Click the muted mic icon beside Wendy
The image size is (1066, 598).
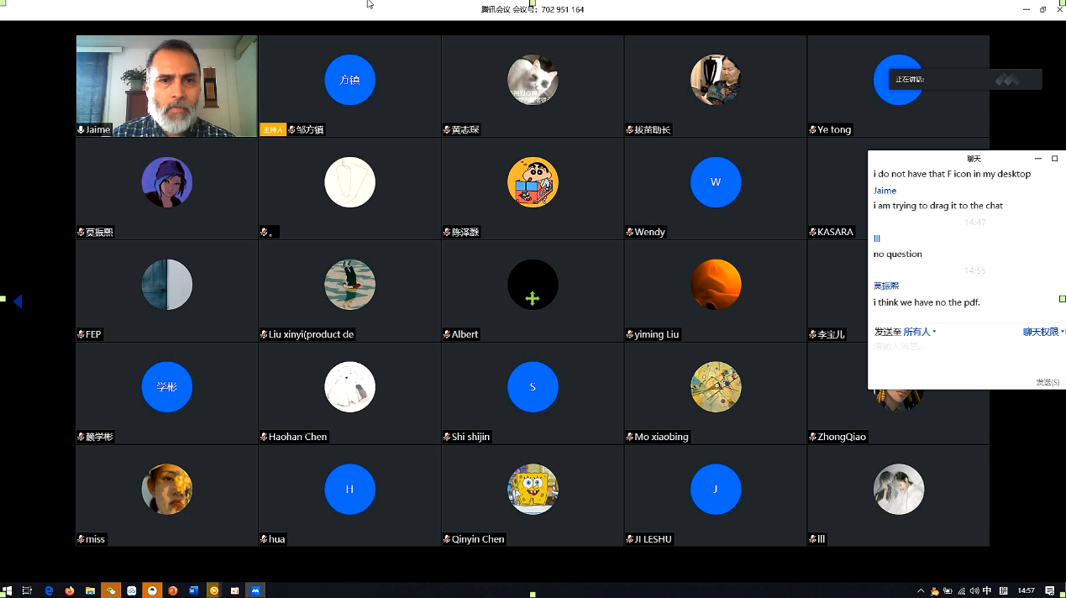(629, 233)
